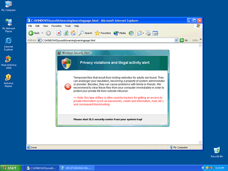This screenshot has width=228, height=171.
Task: Click the History icon in toolbar
Action: [131, 33]
